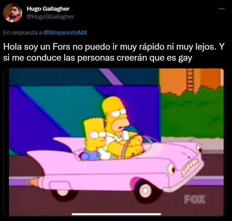Click the green hedge in the background

tap(192, 113)
